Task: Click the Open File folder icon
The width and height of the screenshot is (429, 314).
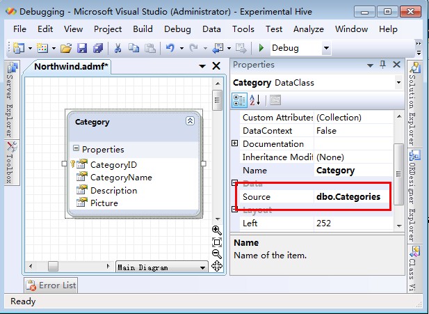Action: (66, 48)
